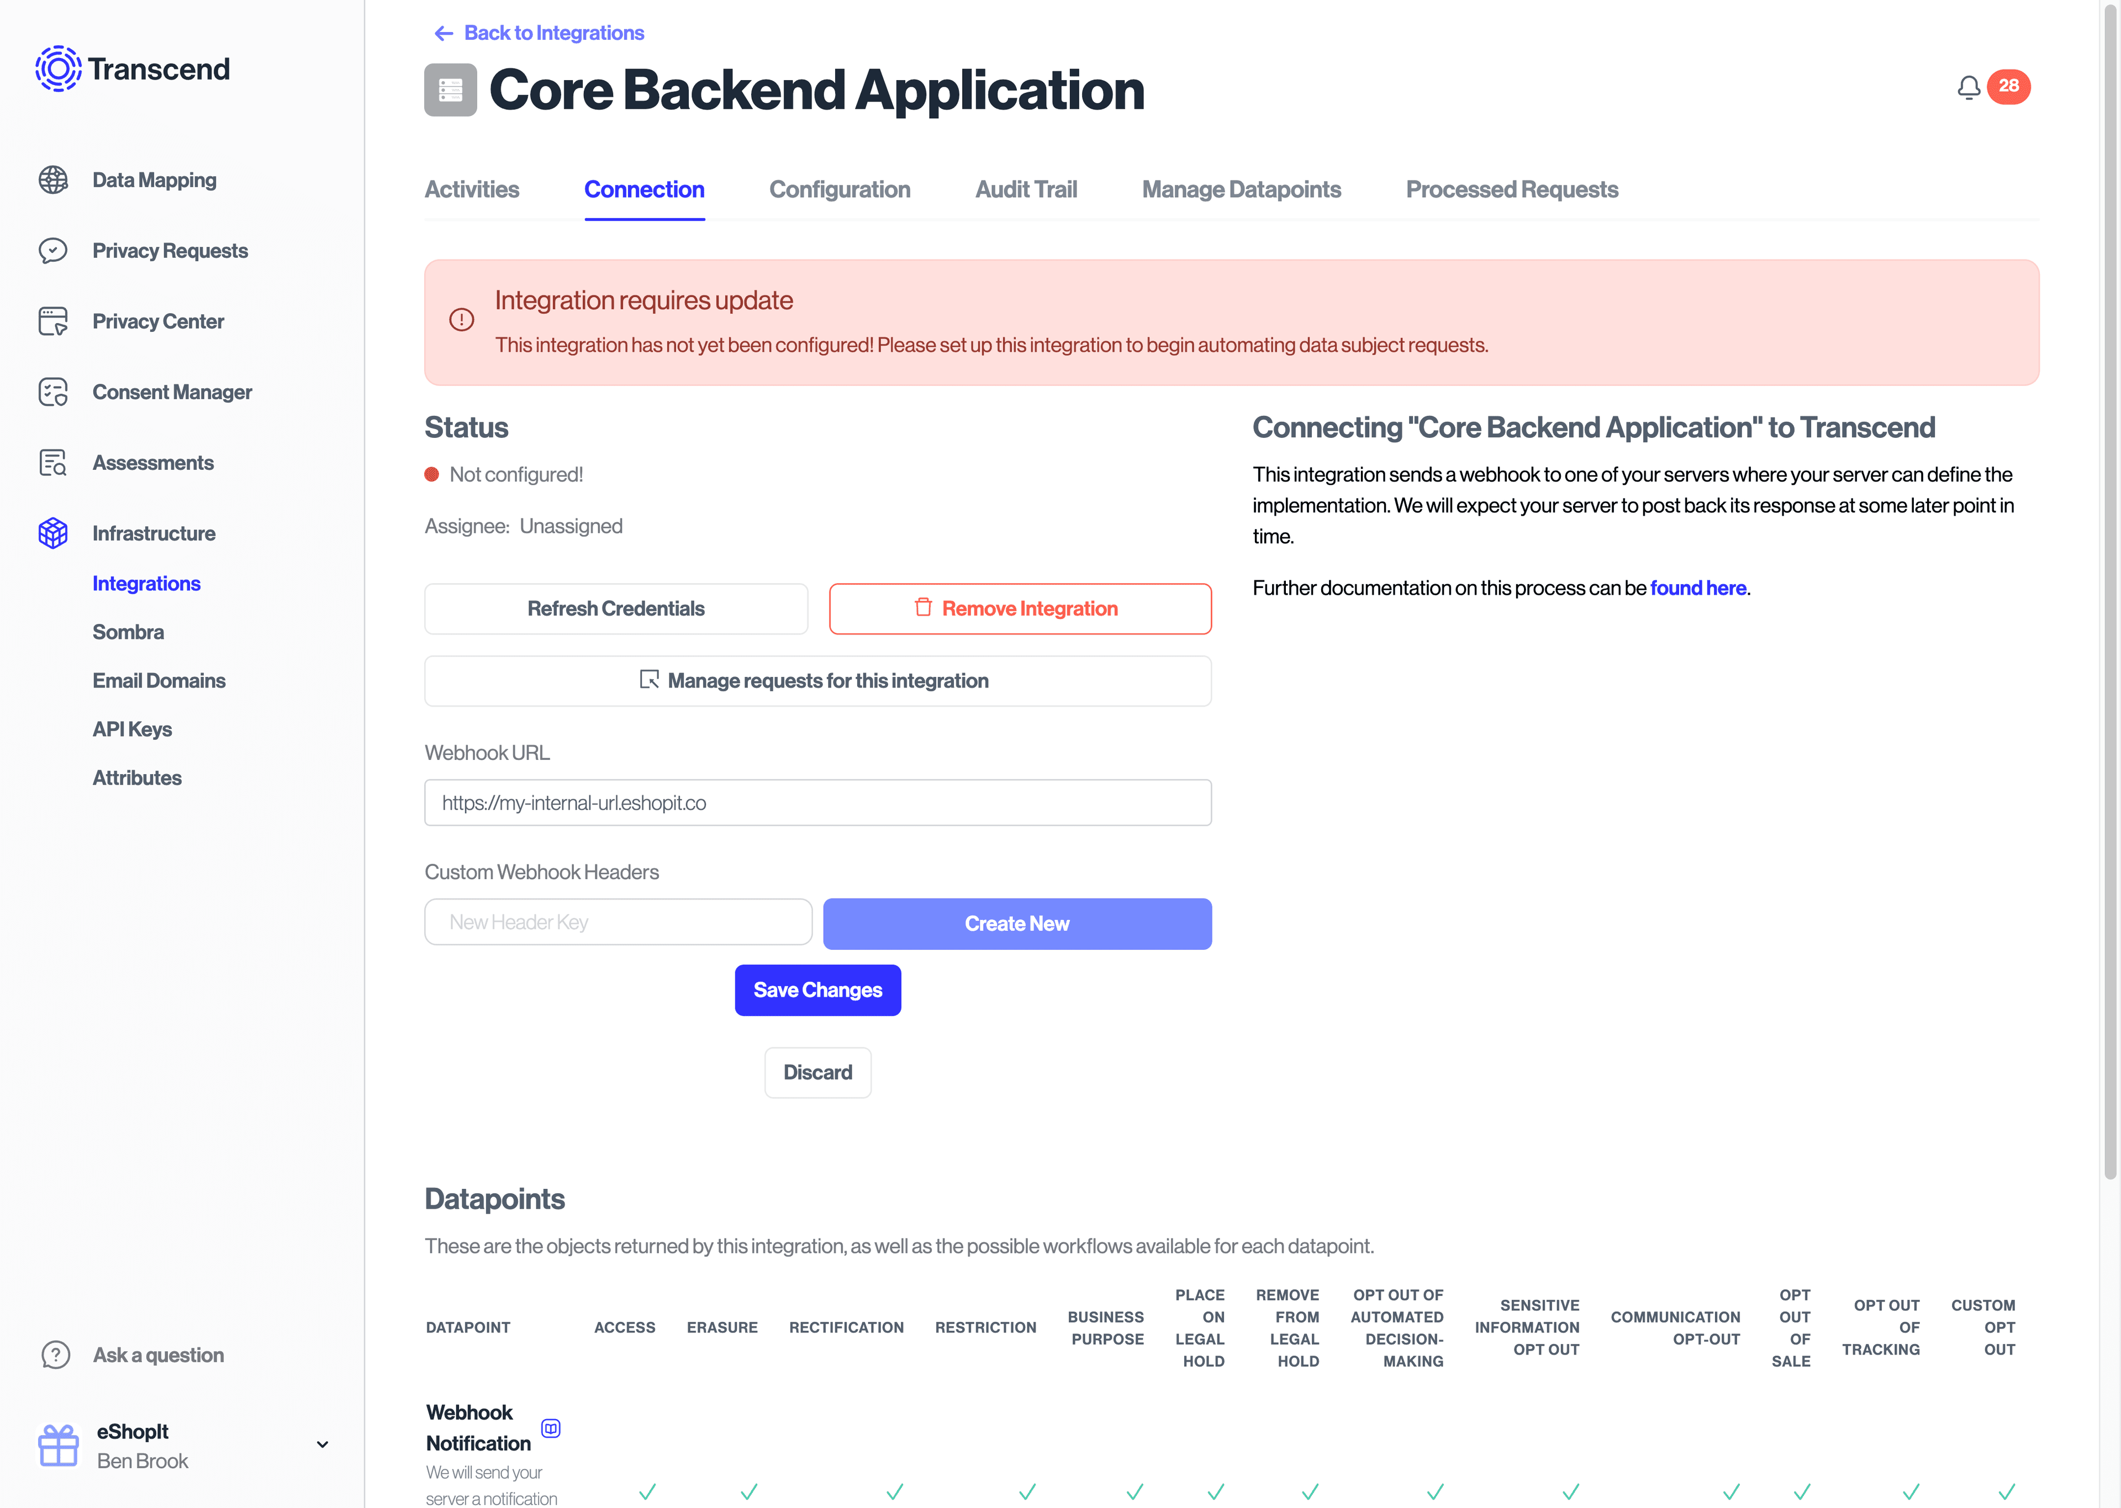Open Consent Manager icon
2121x1508 pixels.
[x=53, y=392]
